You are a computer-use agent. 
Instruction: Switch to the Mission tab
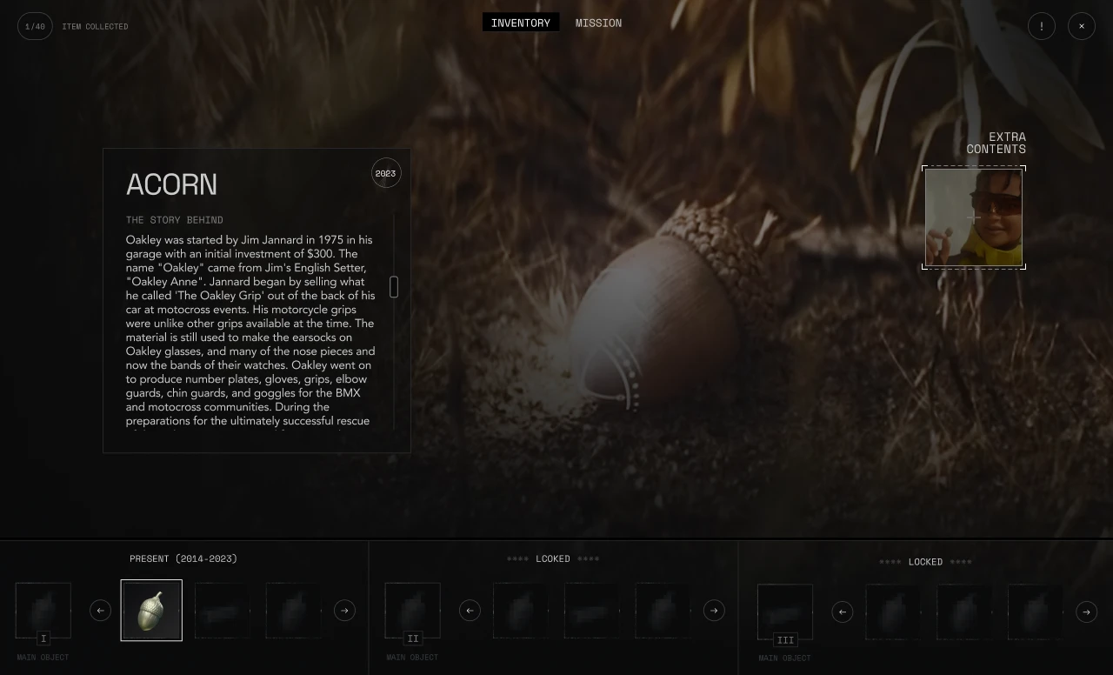coord(598,23)
